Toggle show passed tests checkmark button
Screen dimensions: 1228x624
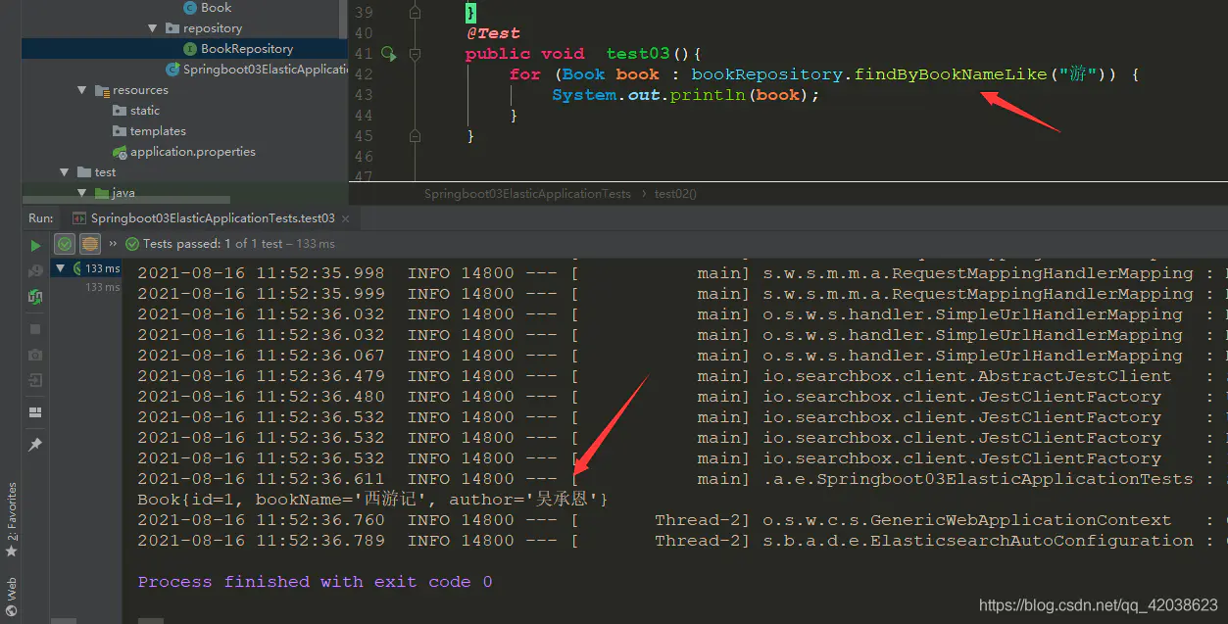click(x=65, y=244)
